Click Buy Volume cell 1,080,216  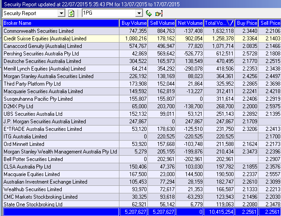[134, 39]
